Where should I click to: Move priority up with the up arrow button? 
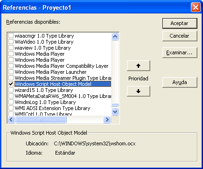pos(139,66)
